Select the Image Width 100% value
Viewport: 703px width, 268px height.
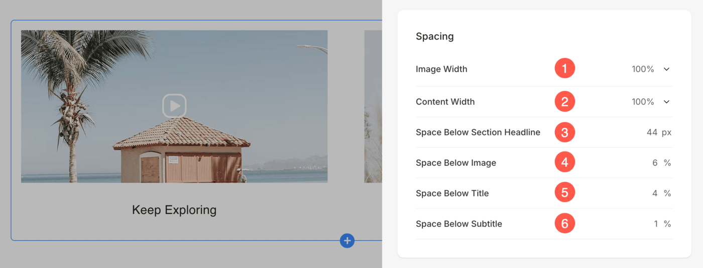pyautogui.click(x=643, y=69)
